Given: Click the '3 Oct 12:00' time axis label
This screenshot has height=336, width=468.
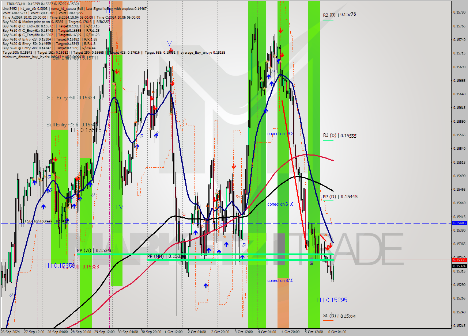Looking at the screenshot, I should coord(244,332).
